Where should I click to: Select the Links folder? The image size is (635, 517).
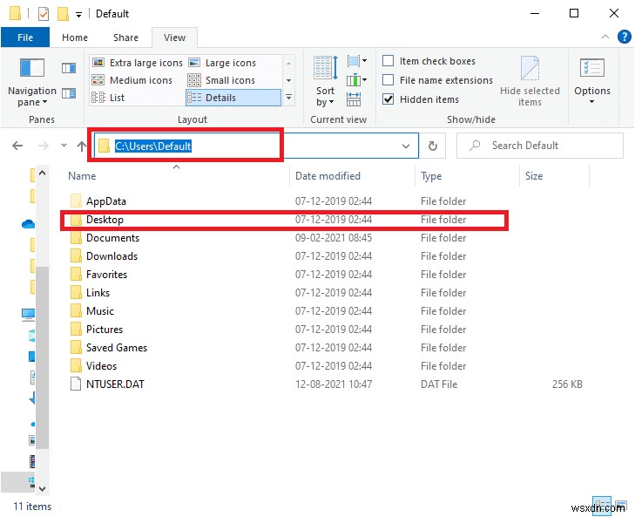98,293
